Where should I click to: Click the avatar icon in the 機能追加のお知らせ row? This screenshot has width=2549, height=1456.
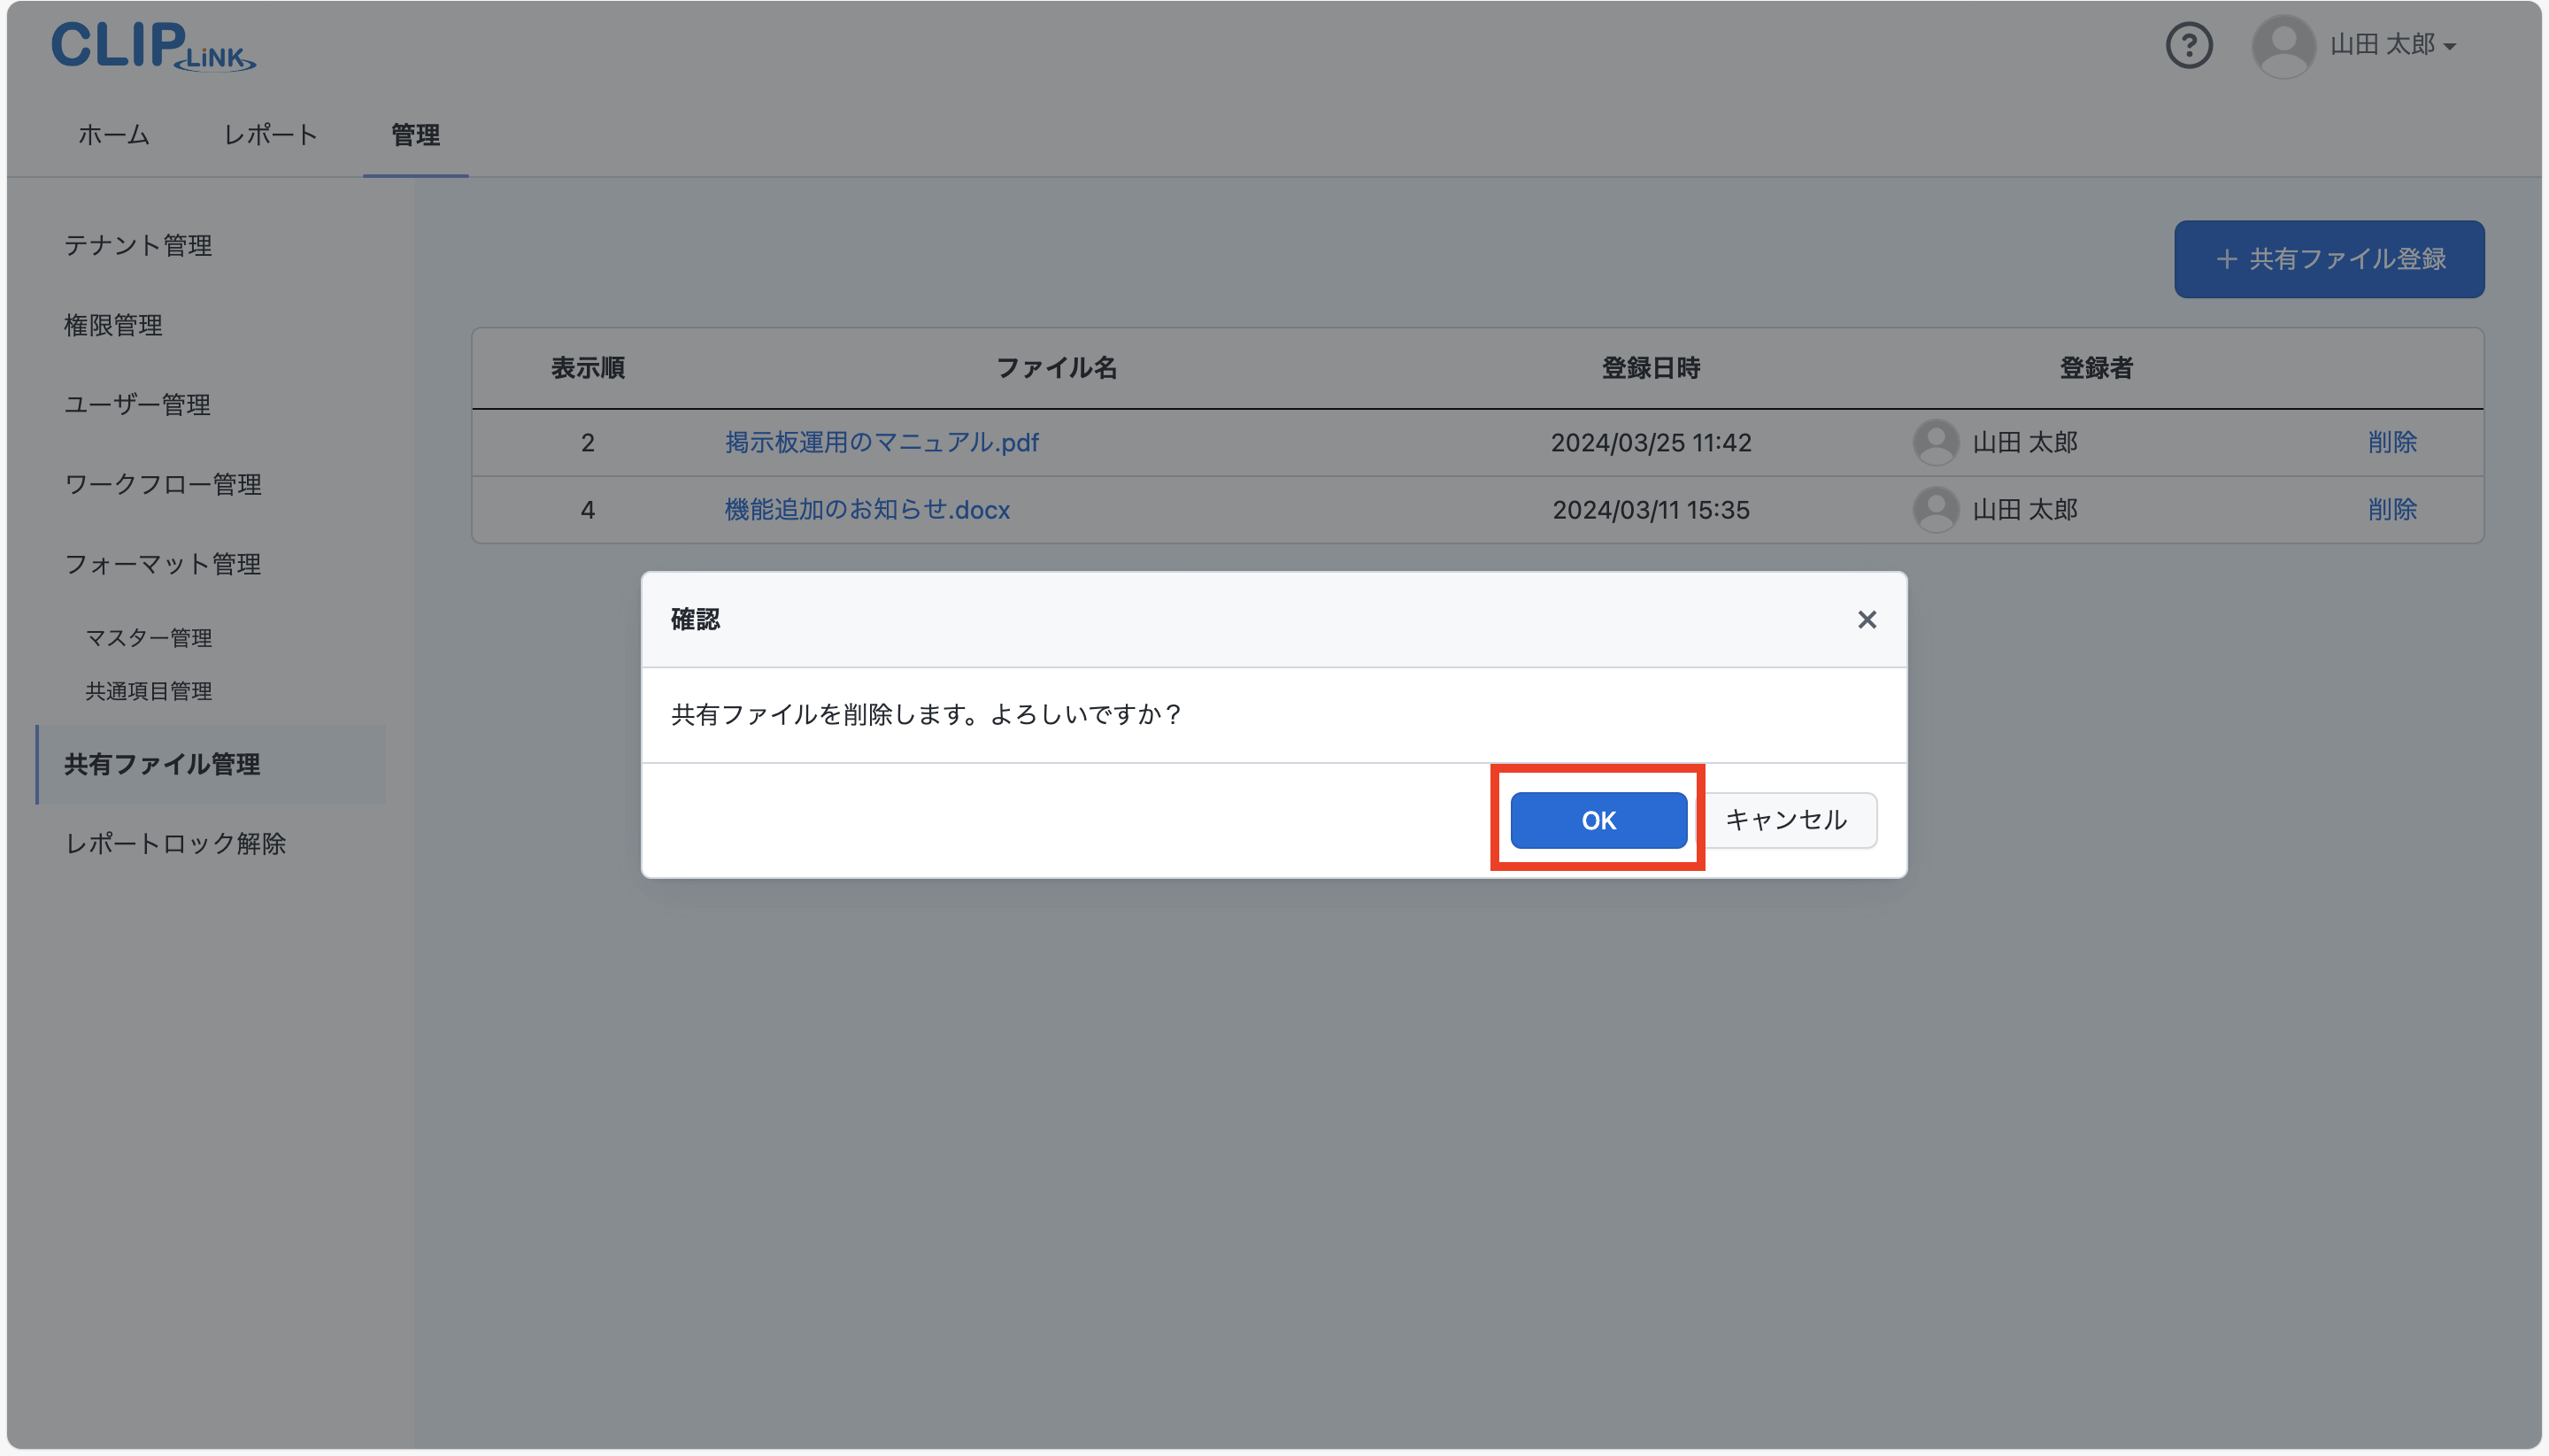[1936, 509]
